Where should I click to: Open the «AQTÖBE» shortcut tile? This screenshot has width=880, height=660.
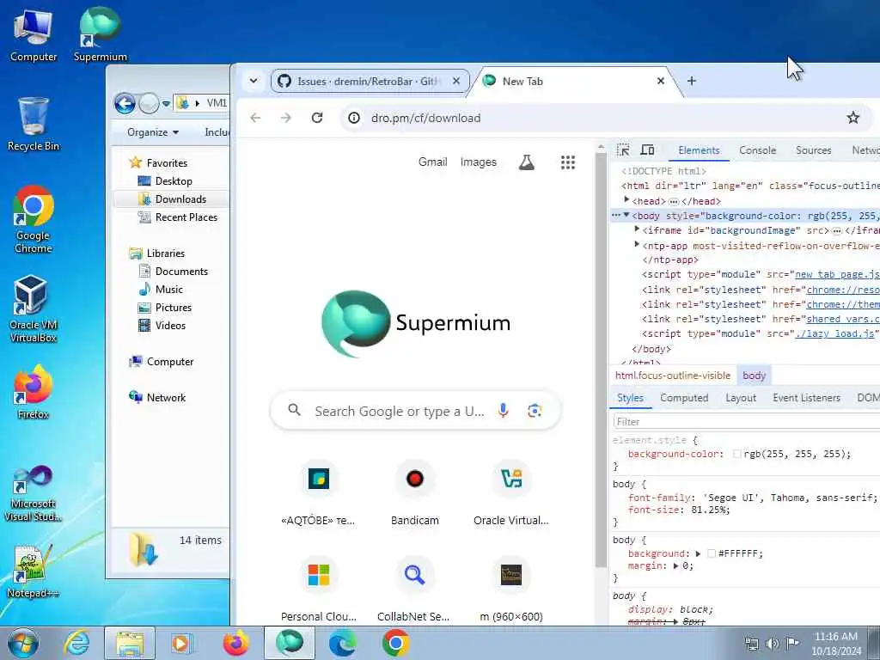tap(318, 494)
